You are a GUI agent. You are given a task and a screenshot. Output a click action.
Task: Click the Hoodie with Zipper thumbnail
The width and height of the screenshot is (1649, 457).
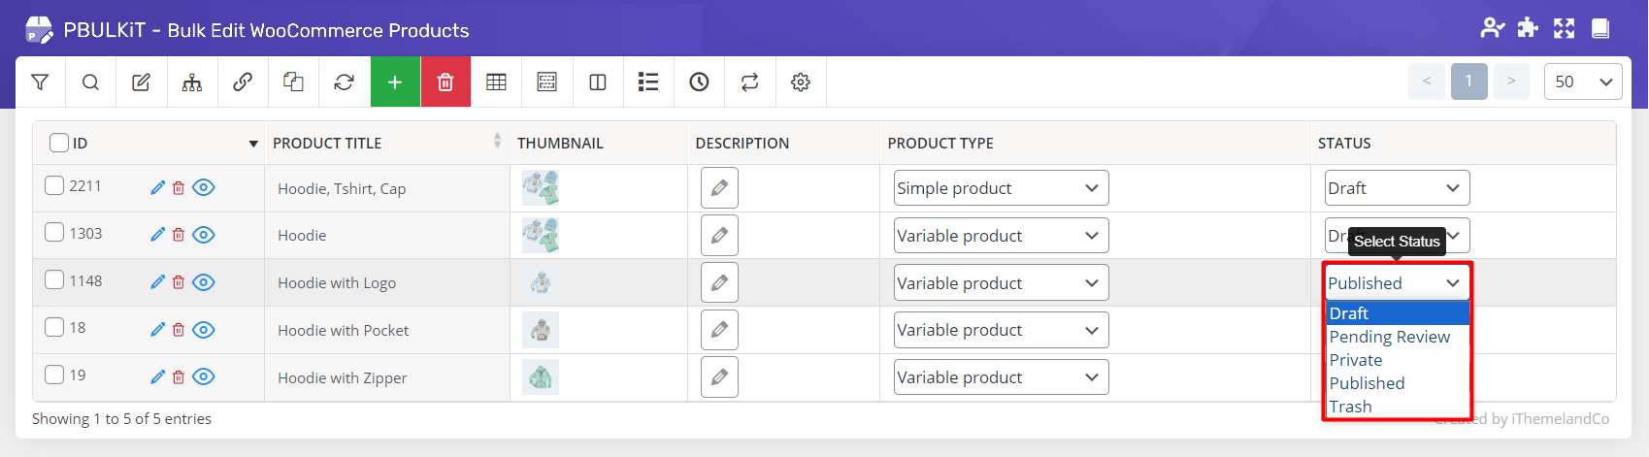pos(541,377)
